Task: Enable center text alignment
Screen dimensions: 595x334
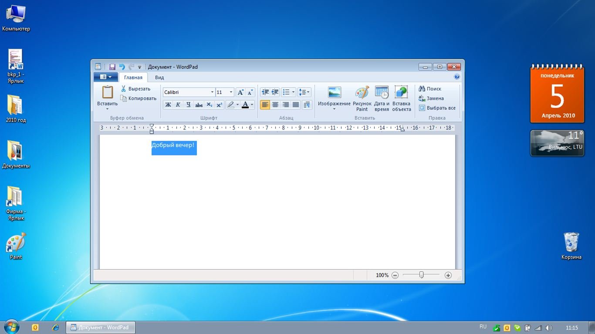Action: [x=275, y=105]
